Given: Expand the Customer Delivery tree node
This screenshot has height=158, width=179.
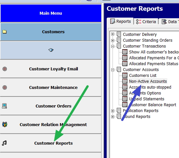Looking at the screenshot, I should pyautogui.click(x=113, y=34).
